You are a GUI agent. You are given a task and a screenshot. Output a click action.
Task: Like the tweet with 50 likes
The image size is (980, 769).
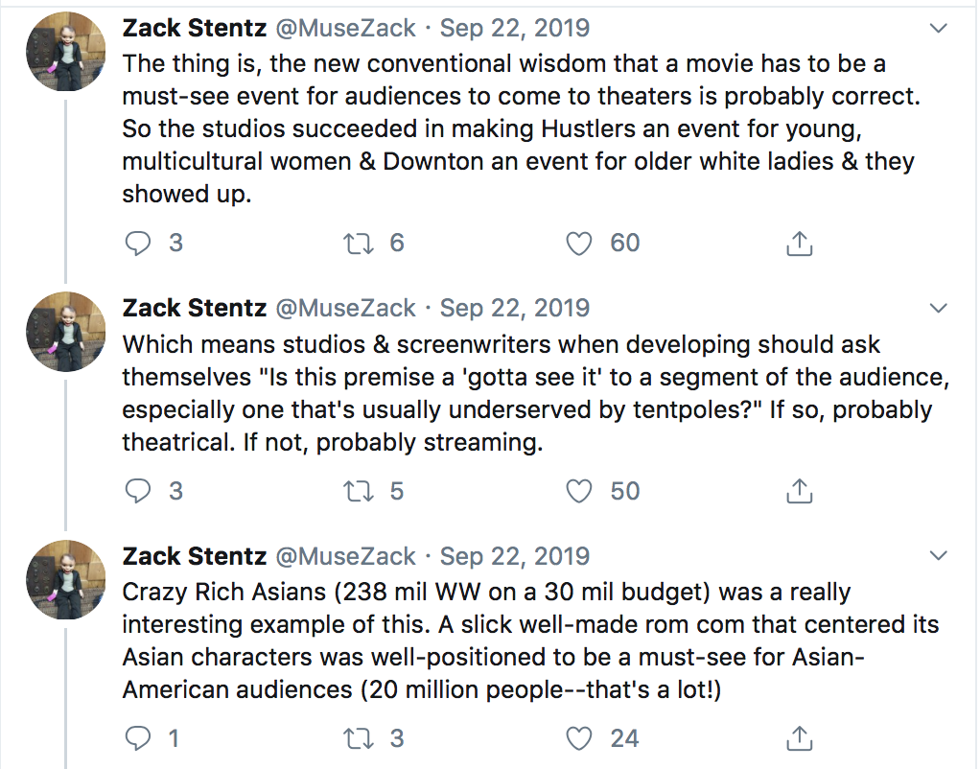point(579,491)
